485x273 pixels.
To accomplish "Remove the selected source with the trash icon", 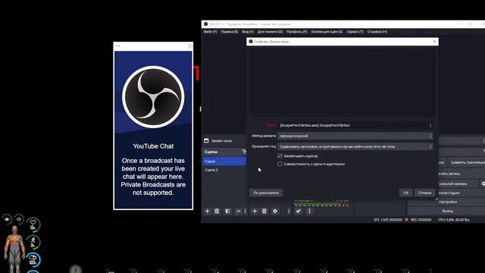I will click(264, 211).
